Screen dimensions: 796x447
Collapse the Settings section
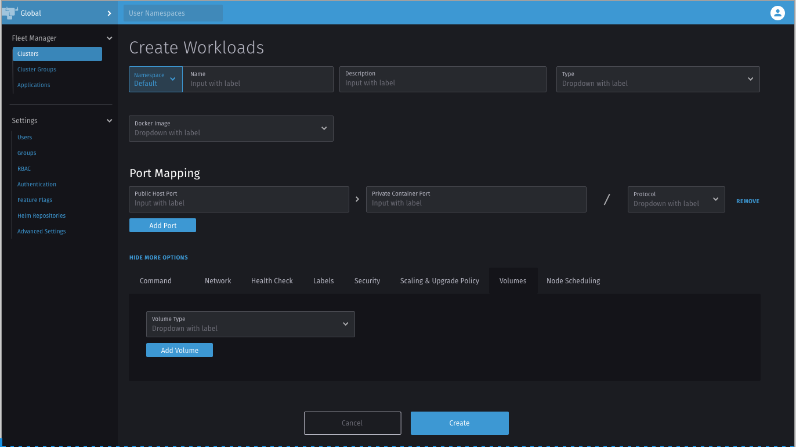[x=109, y=120]
